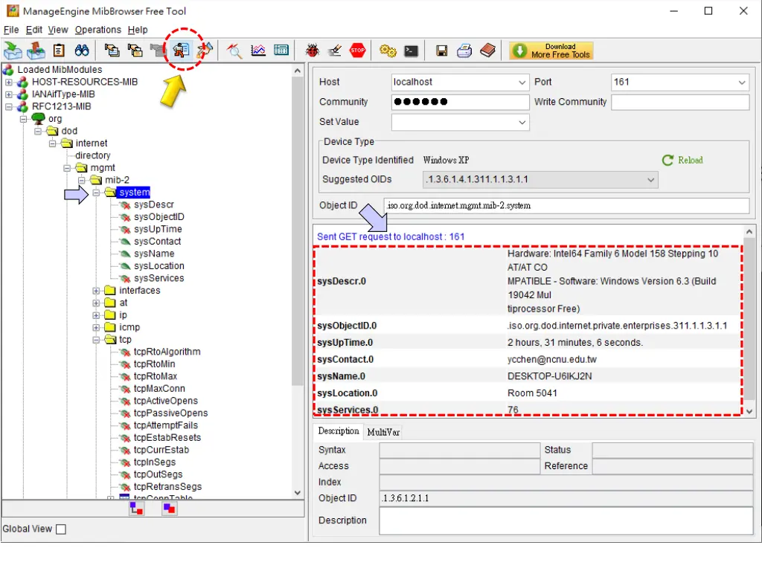Open the black terminal console icon

[411, 51]
